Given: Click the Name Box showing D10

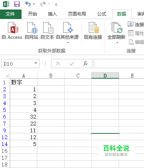Looking at the screenshot, I should tap(18, 64).
